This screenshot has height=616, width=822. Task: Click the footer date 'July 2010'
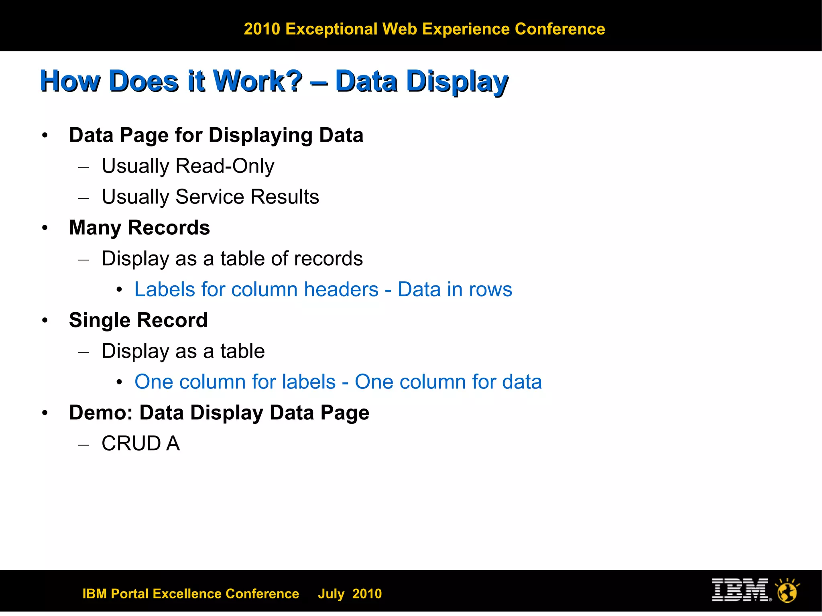[350, 594]
